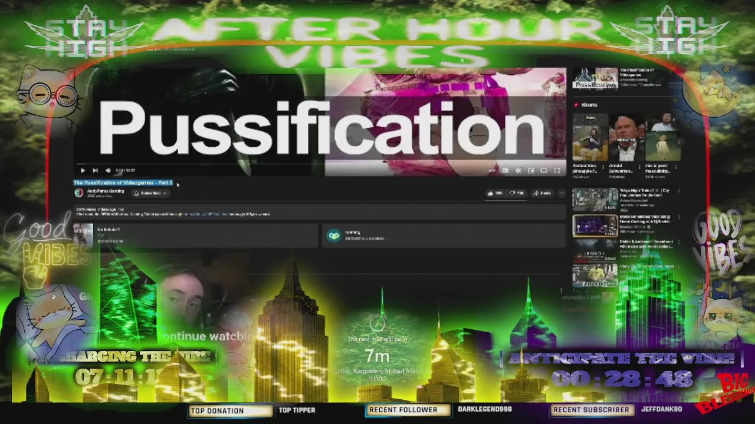Open the three-dot more actions button below the video
The image size is (755, 424).
(562, 193)
